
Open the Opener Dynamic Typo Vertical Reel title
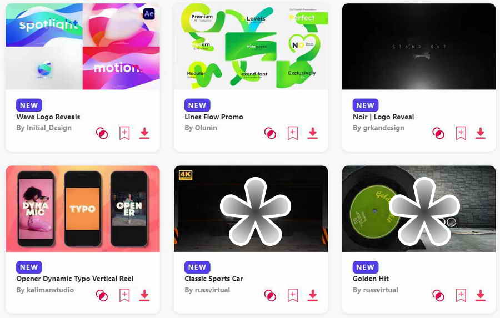(x=75, y=279)
